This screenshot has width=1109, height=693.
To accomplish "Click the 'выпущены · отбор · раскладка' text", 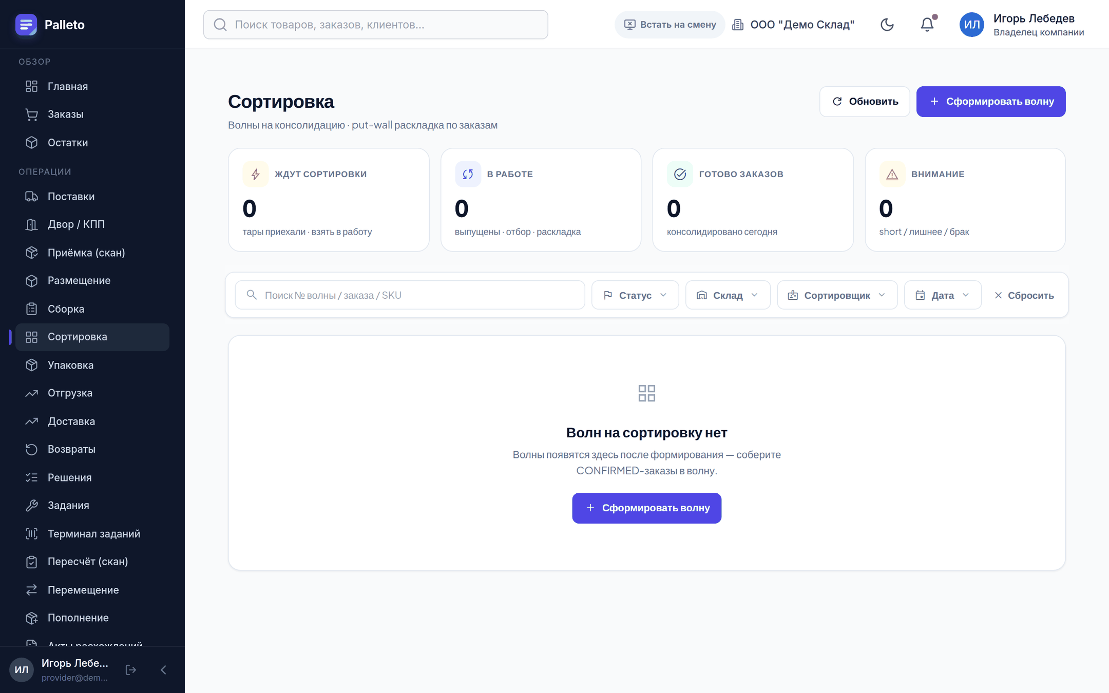I will coord(518,232).
